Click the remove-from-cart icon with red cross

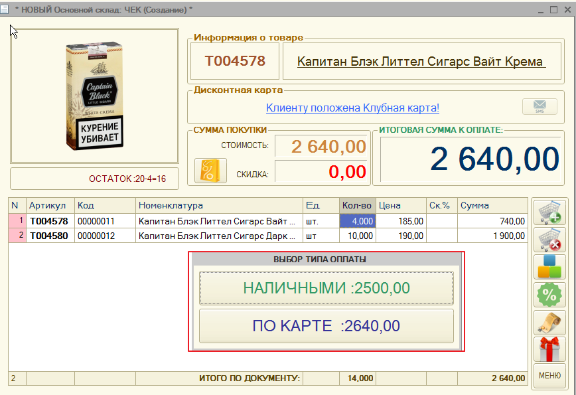549,240
